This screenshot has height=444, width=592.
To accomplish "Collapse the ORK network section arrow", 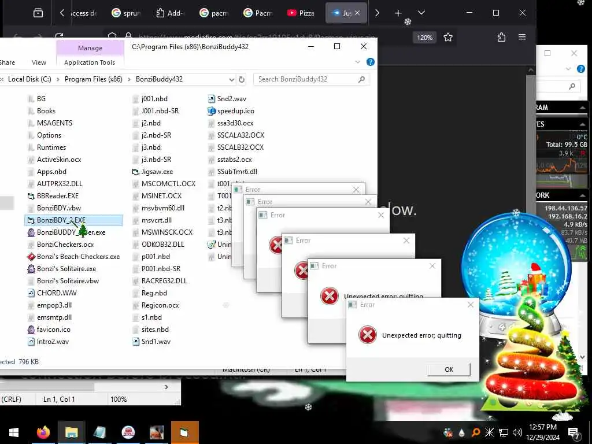I will [x=583, y=195].
